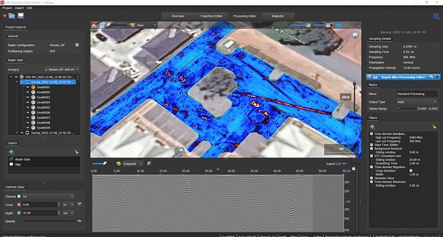Open the Export menu
443x237 pixels.
(x=19, y=8)
